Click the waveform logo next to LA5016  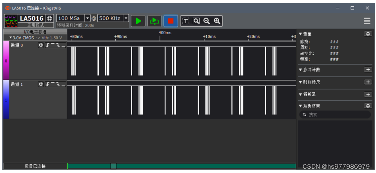pyautogui.click(x=11, y=21)
